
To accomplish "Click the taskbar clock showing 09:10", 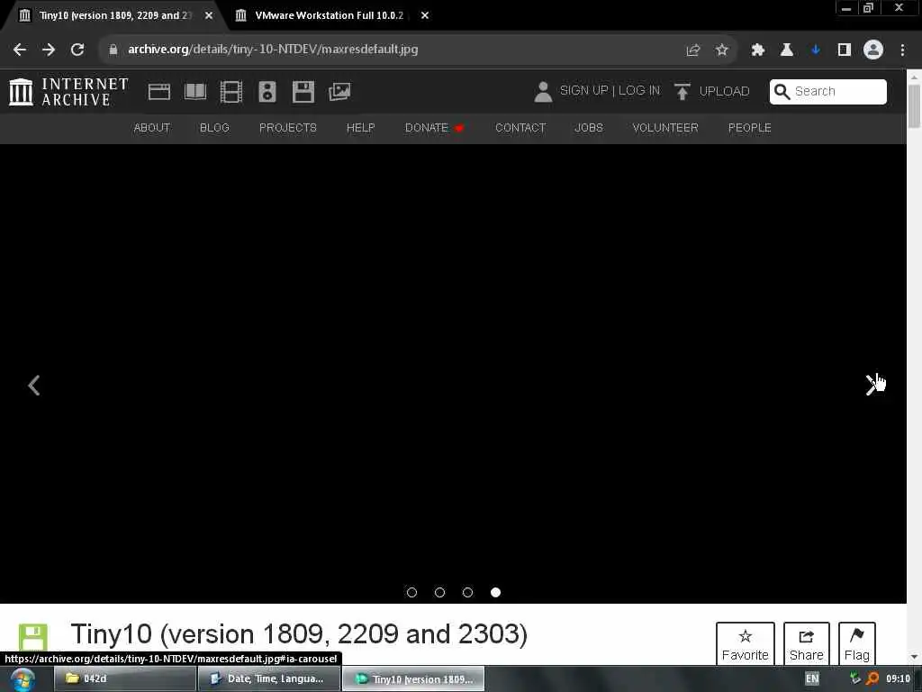I will pyautogui.click(x=898, y=678).
